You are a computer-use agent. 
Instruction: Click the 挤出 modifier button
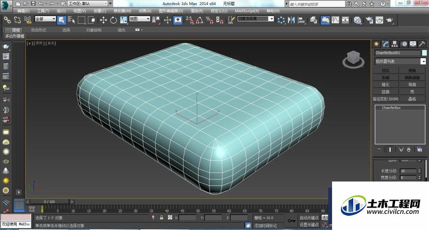(386, 70)
